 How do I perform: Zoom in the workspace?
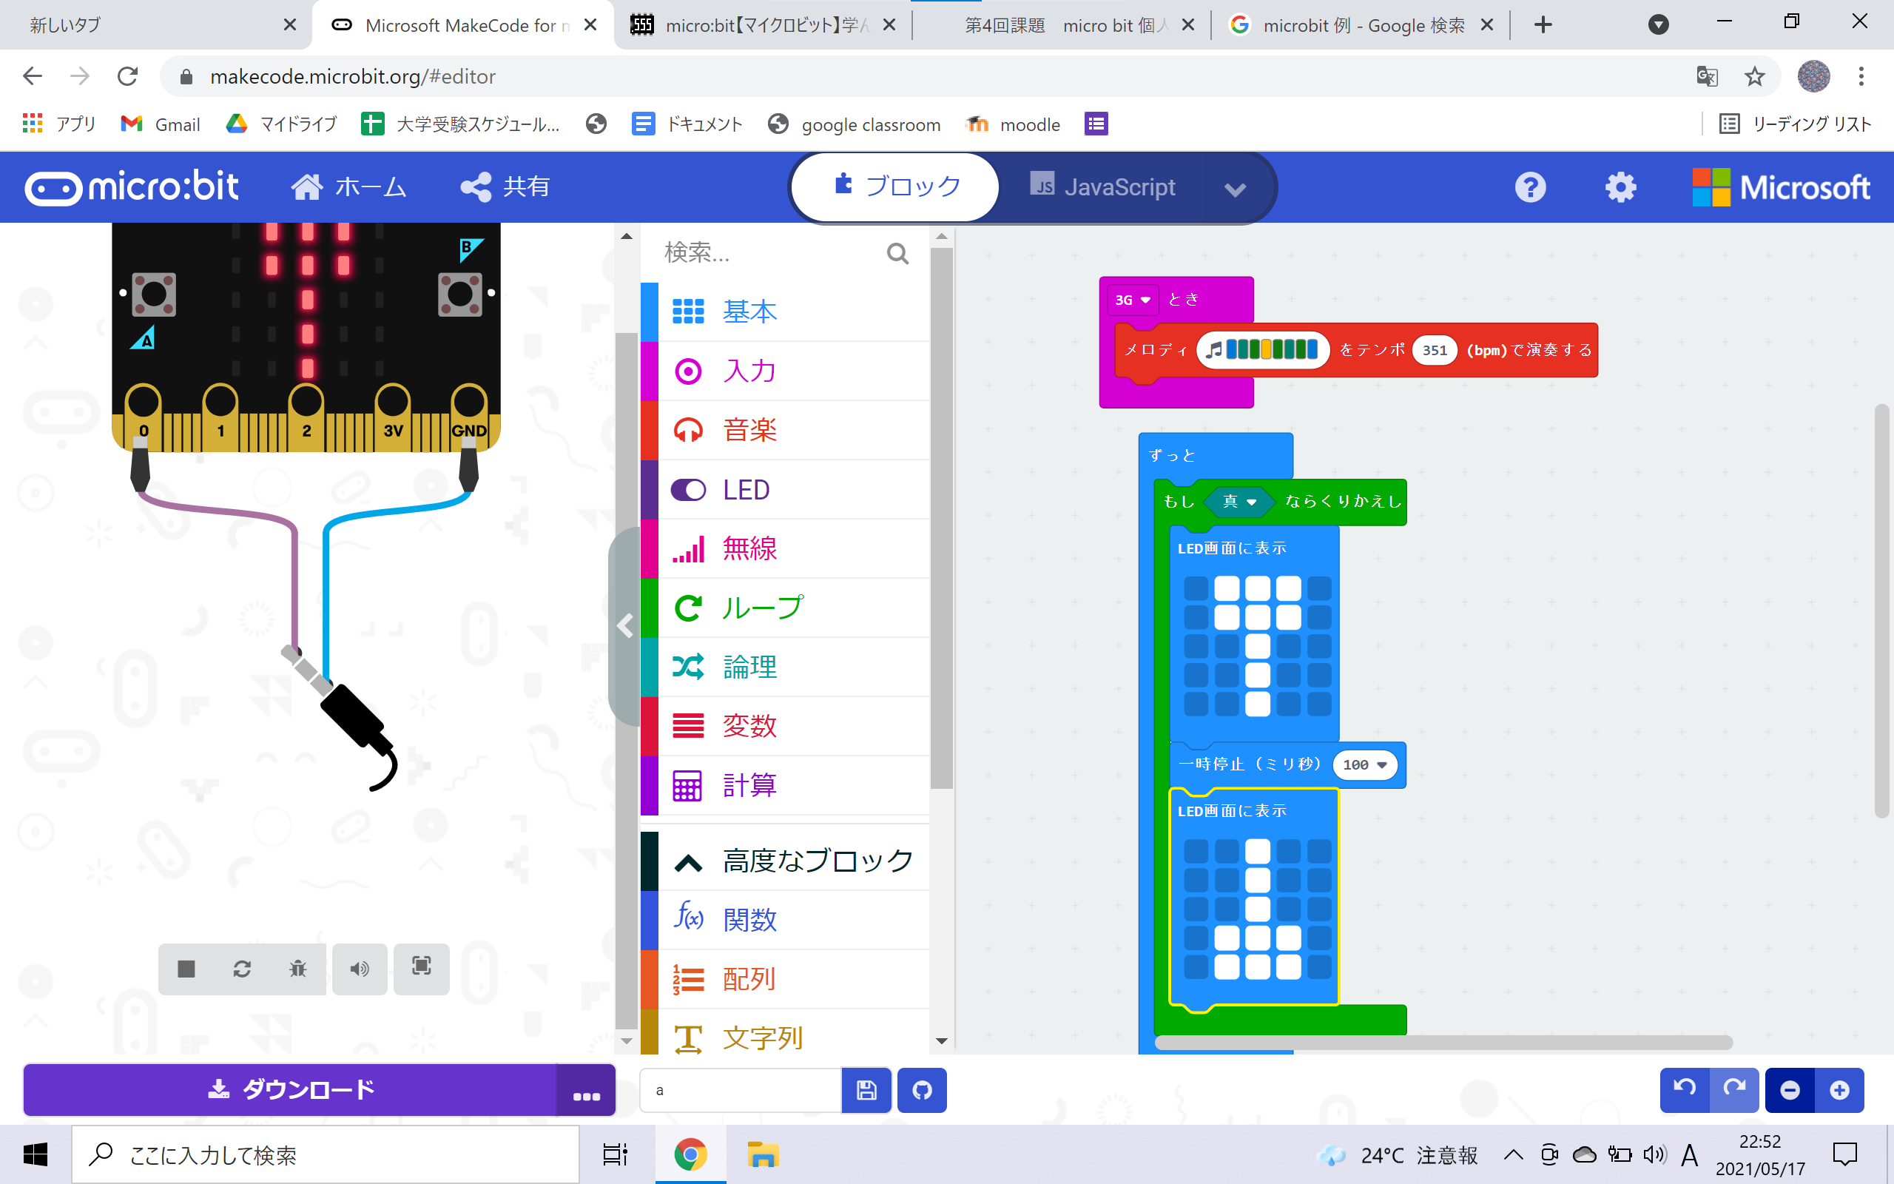[x=1839, y=1090]
